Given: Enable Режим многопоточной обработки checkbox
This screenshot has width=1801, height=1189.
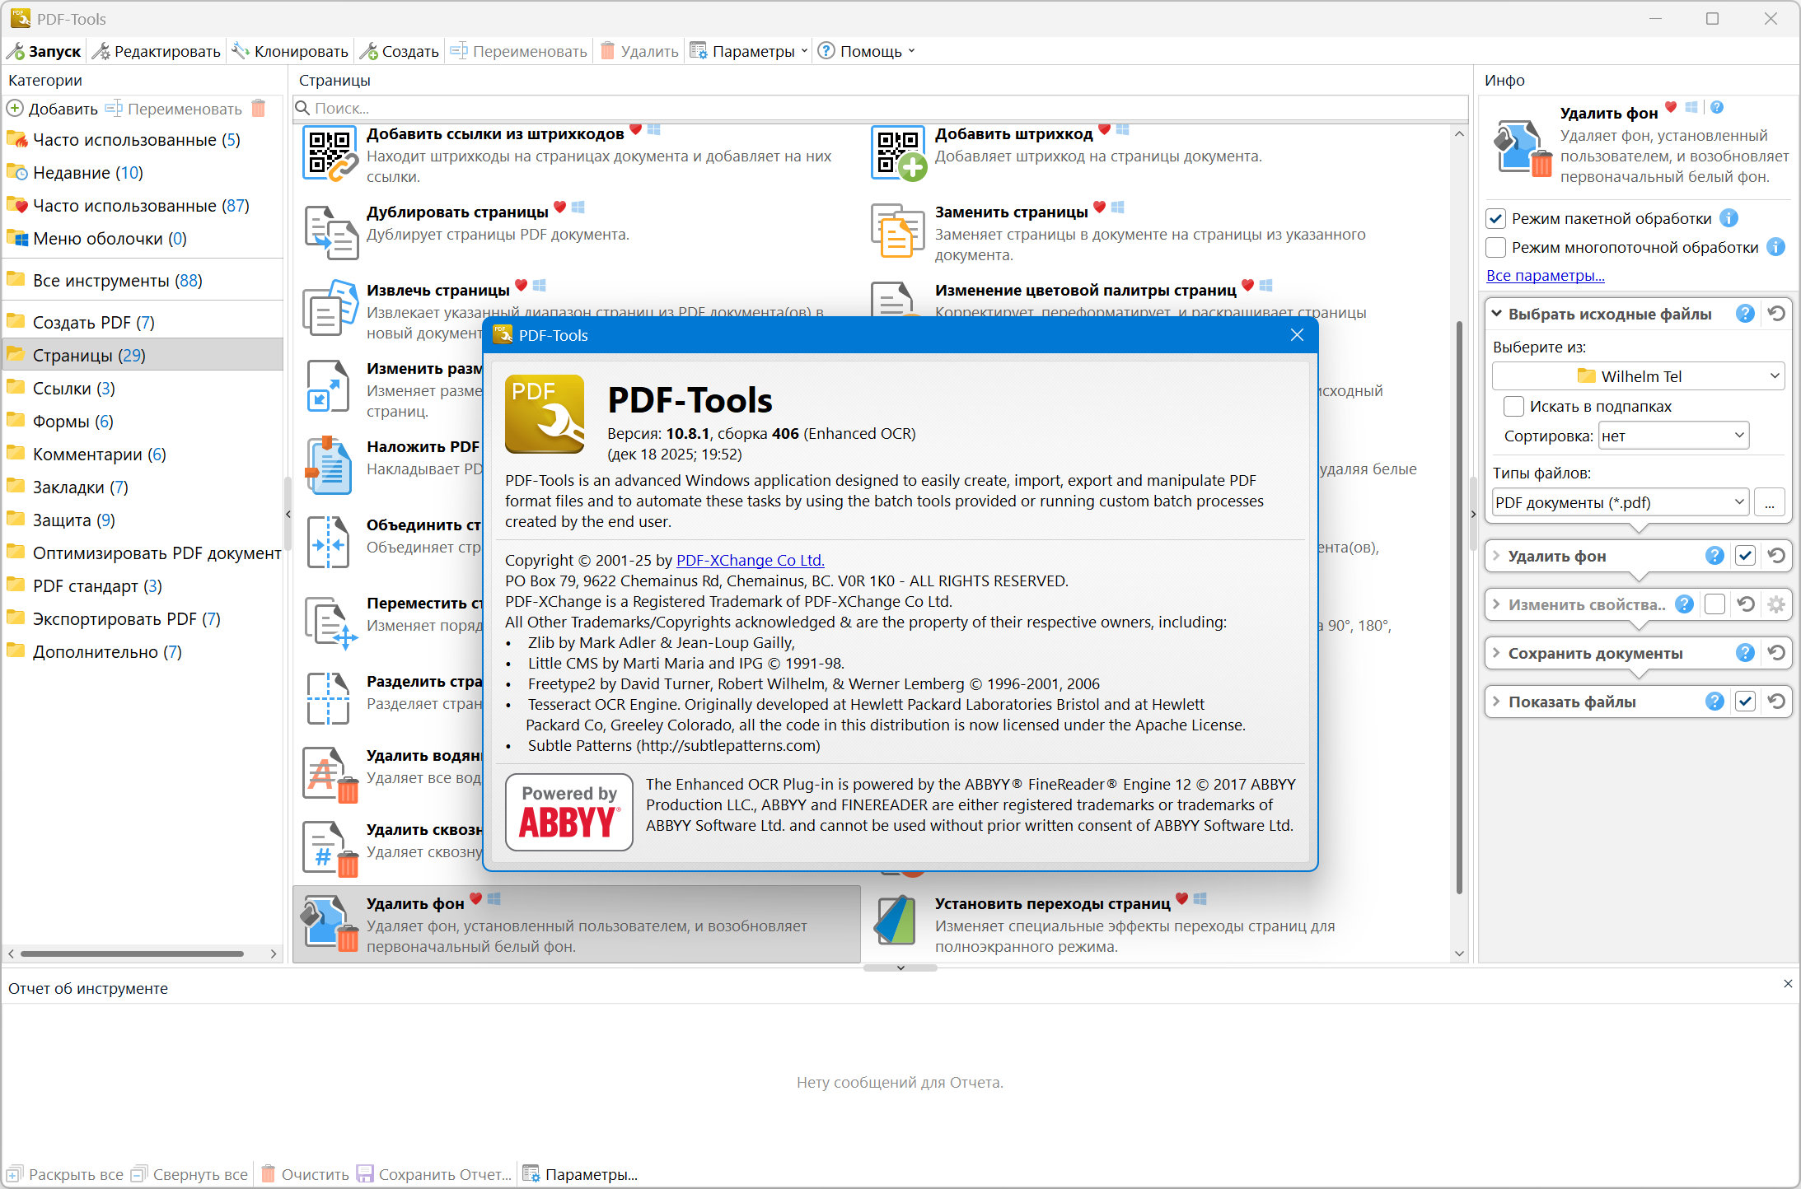Looking at the screenshot, I should pos(1496,247).
